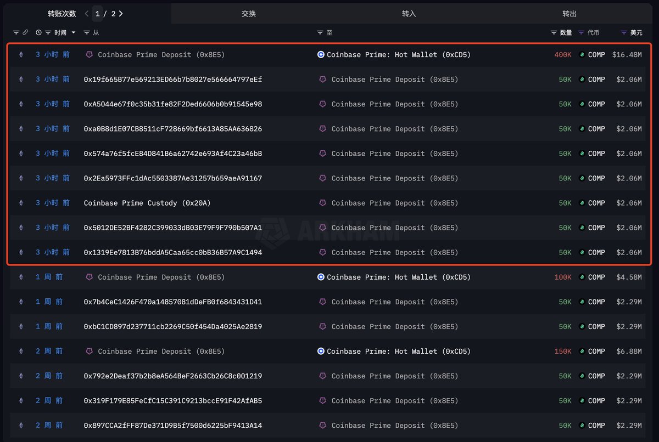Click COMP token icon on 0x1319Ee78 row
Image resolution: width=659 pixels, height=442 pixels.
(x=582, y=252)
